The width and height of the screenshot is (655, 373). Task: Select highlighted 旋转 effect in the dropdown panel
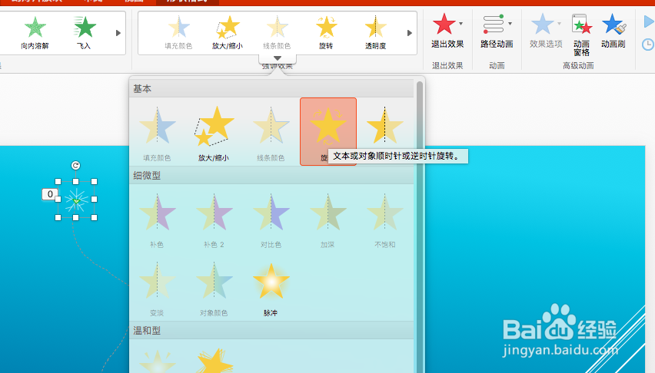[x=328, y=132]
